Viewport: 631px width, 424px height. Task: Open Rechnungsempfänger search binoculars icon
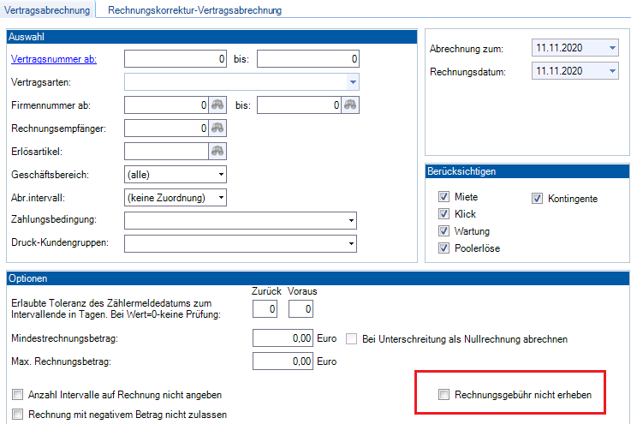tap(217, 128)
